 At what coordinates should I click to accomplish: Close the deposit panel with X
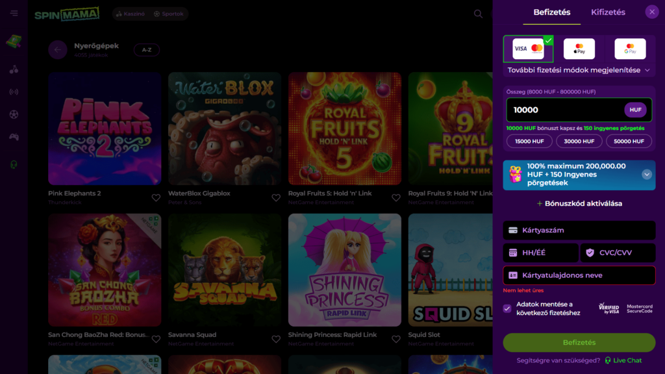(652, 12)
